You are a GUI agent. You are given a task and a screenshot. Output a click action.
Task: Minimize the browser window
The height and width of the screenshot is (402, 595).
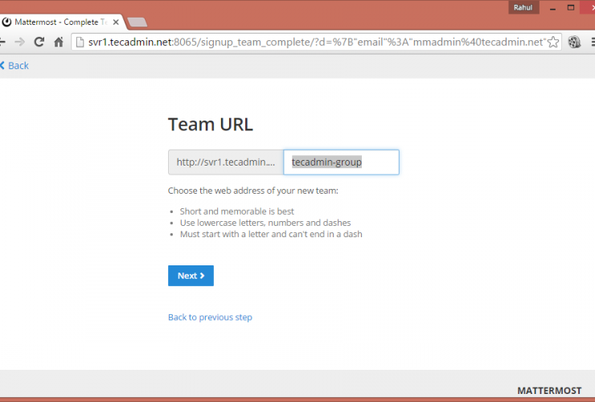(x=552, y=7)
